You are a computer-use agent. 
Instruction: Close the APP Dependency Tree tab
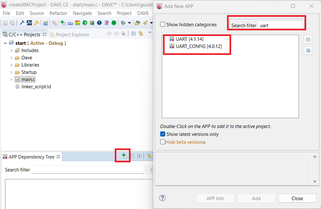pyautogui.click(x=58, y=157)
